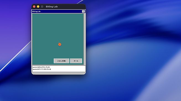Click the small button in the blue Bitling Lab title bar
The height and width of the screenshot is (101, 181).
(x=83, y=11)
